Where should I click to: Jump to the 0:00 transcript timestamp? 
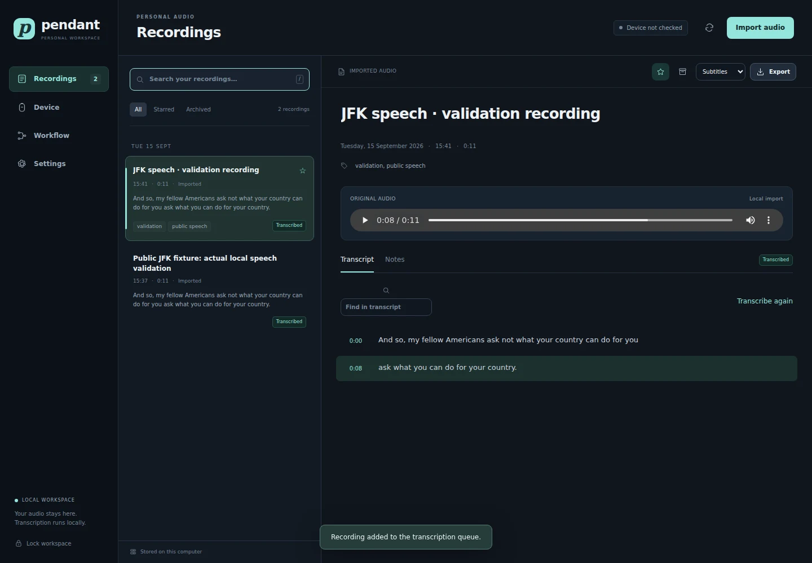coord(356,341)
